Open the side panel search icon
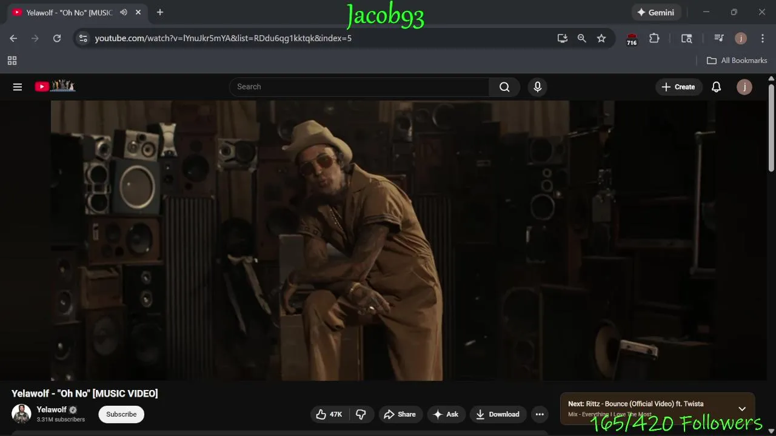This screenshot has width=776, height=436. point(687,38)
